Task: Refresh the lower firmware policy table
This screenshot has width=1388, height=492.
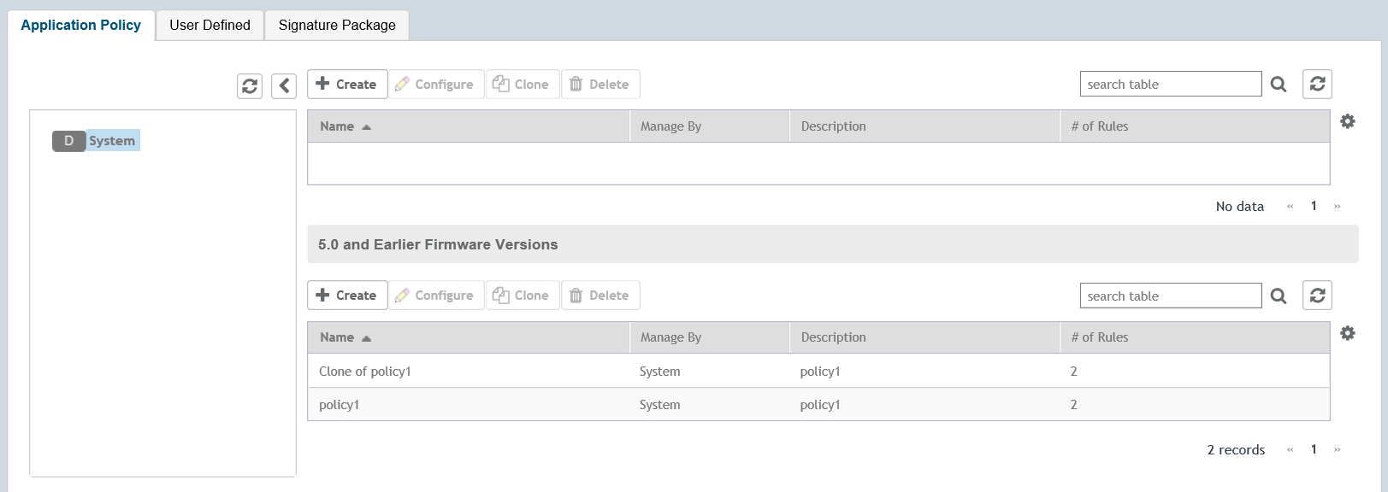Action: (x=1317, y=296)
